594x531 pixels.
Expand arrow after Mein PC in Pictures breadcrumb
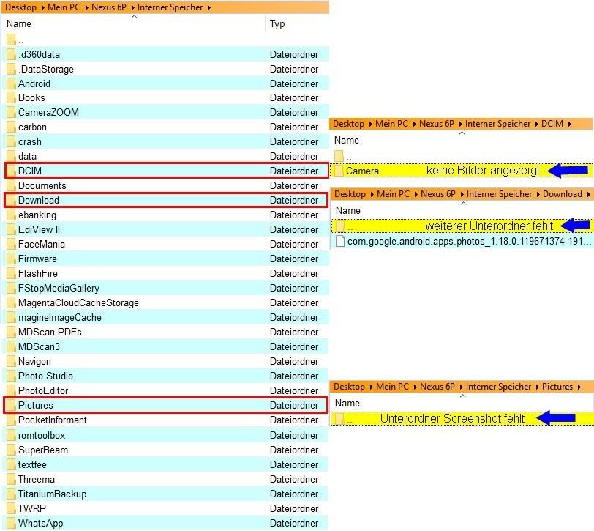coord(416,387)
